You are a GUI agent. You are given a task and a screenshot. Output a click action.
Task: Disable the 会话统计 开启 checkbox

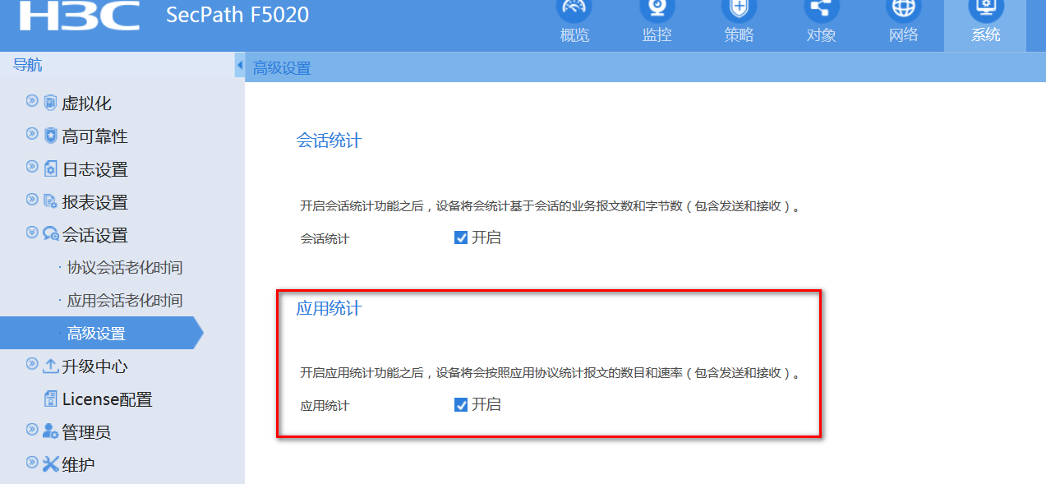[x=461, y=238]
